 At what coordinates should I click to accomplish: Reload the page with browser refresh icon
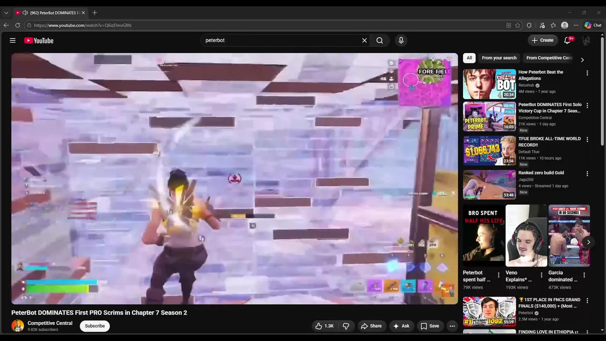coord(18,25)
